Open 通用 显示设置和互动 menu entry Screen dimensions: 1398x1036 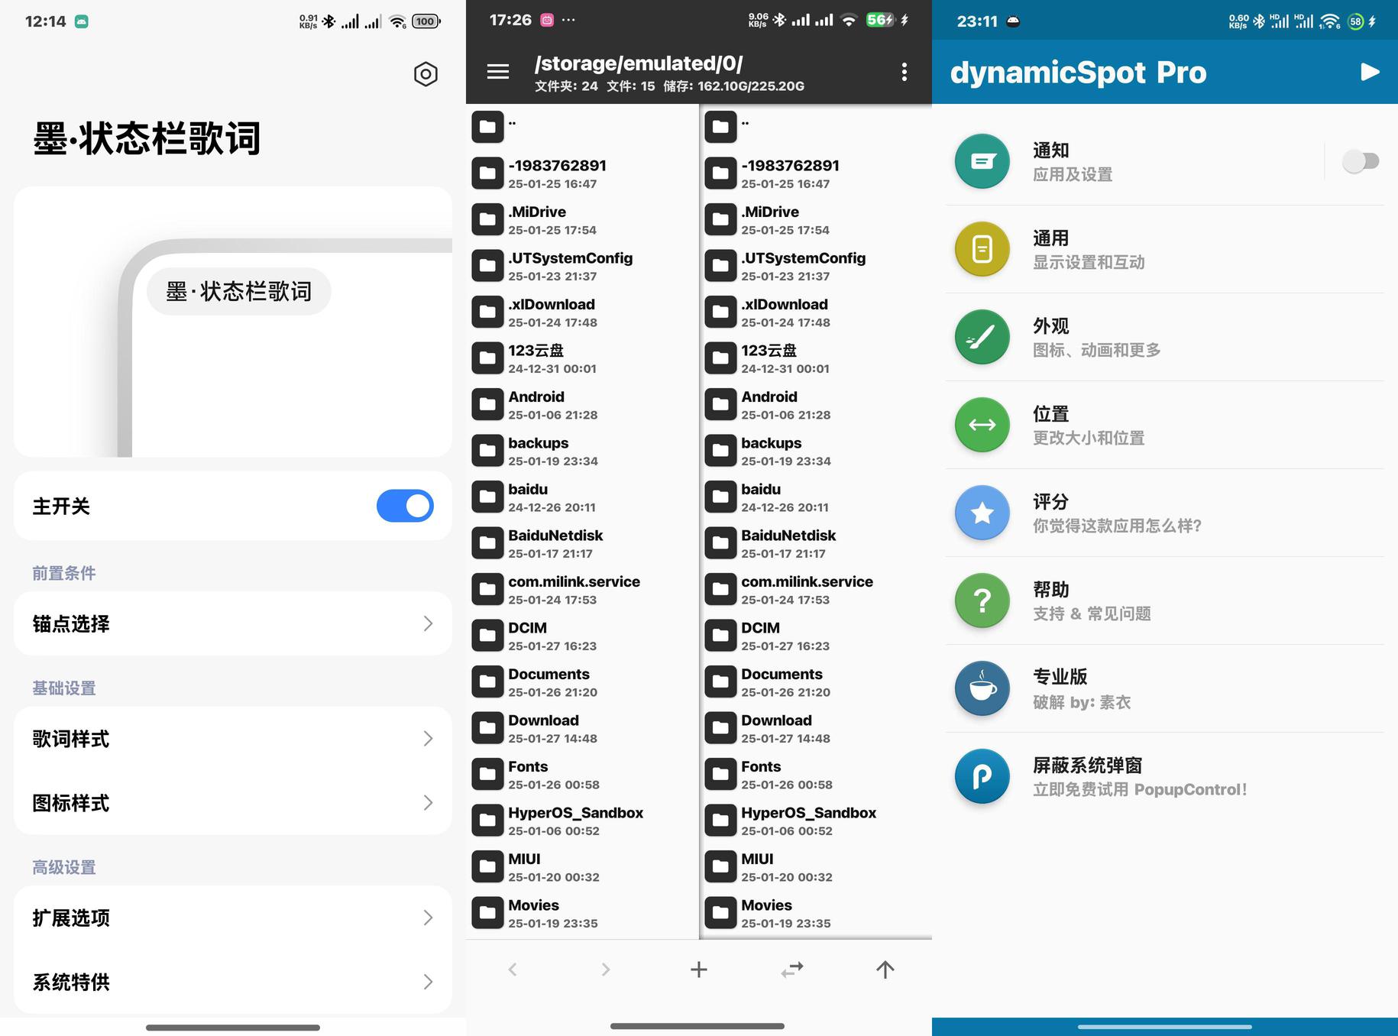click(1165, 249)
